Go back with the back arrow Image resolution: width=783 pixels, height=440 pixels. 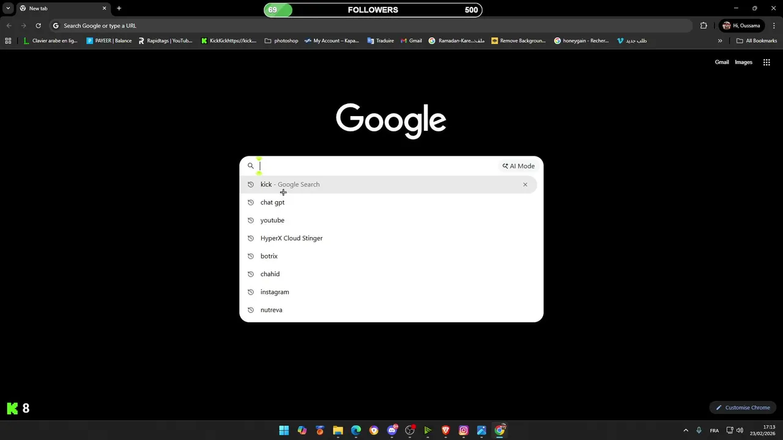click(x=9, y=26)
